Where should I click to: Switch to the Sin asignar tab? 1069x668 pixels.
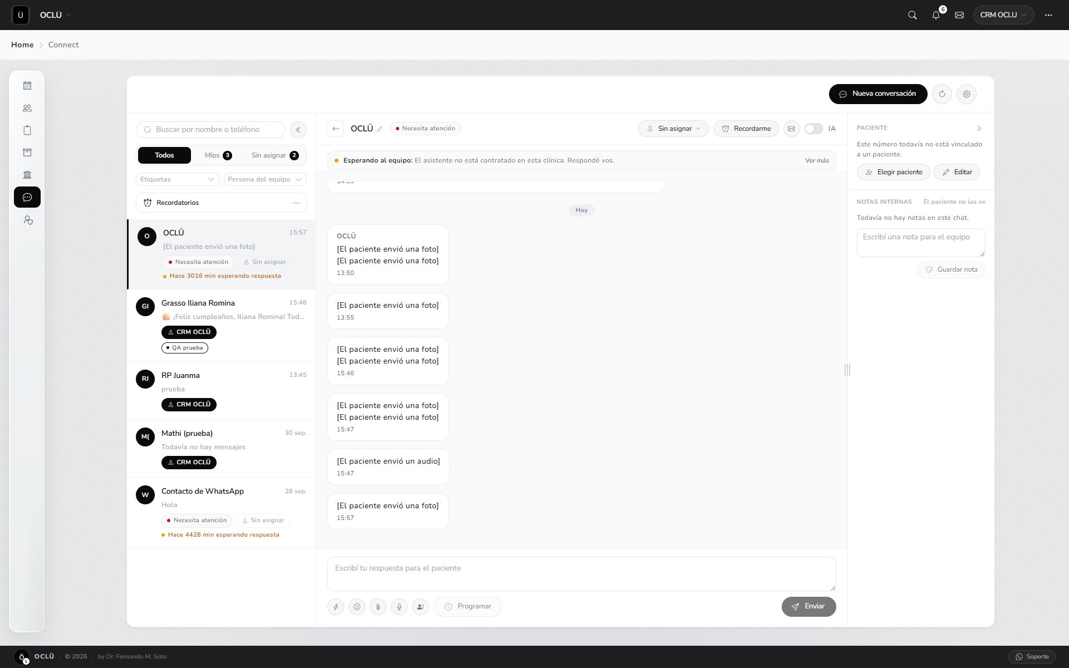(x=275, y=155)
